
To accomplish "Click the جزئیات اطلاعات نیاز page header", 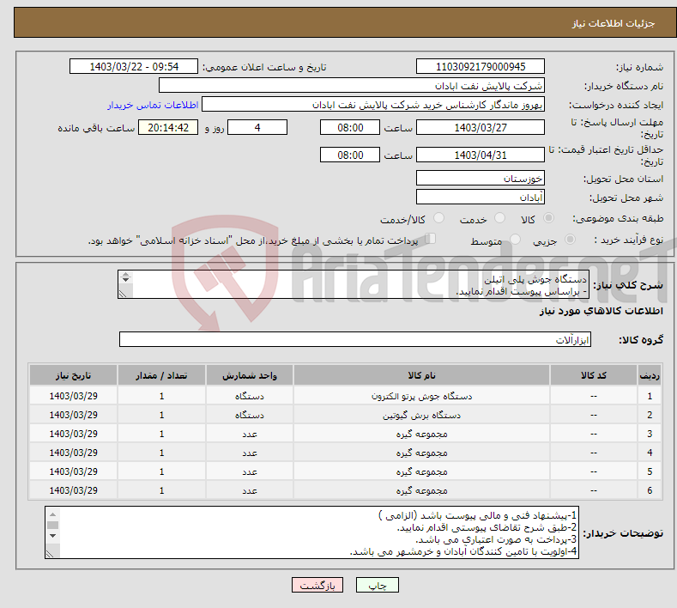I will pyautogui.click(x=614, y=23).
